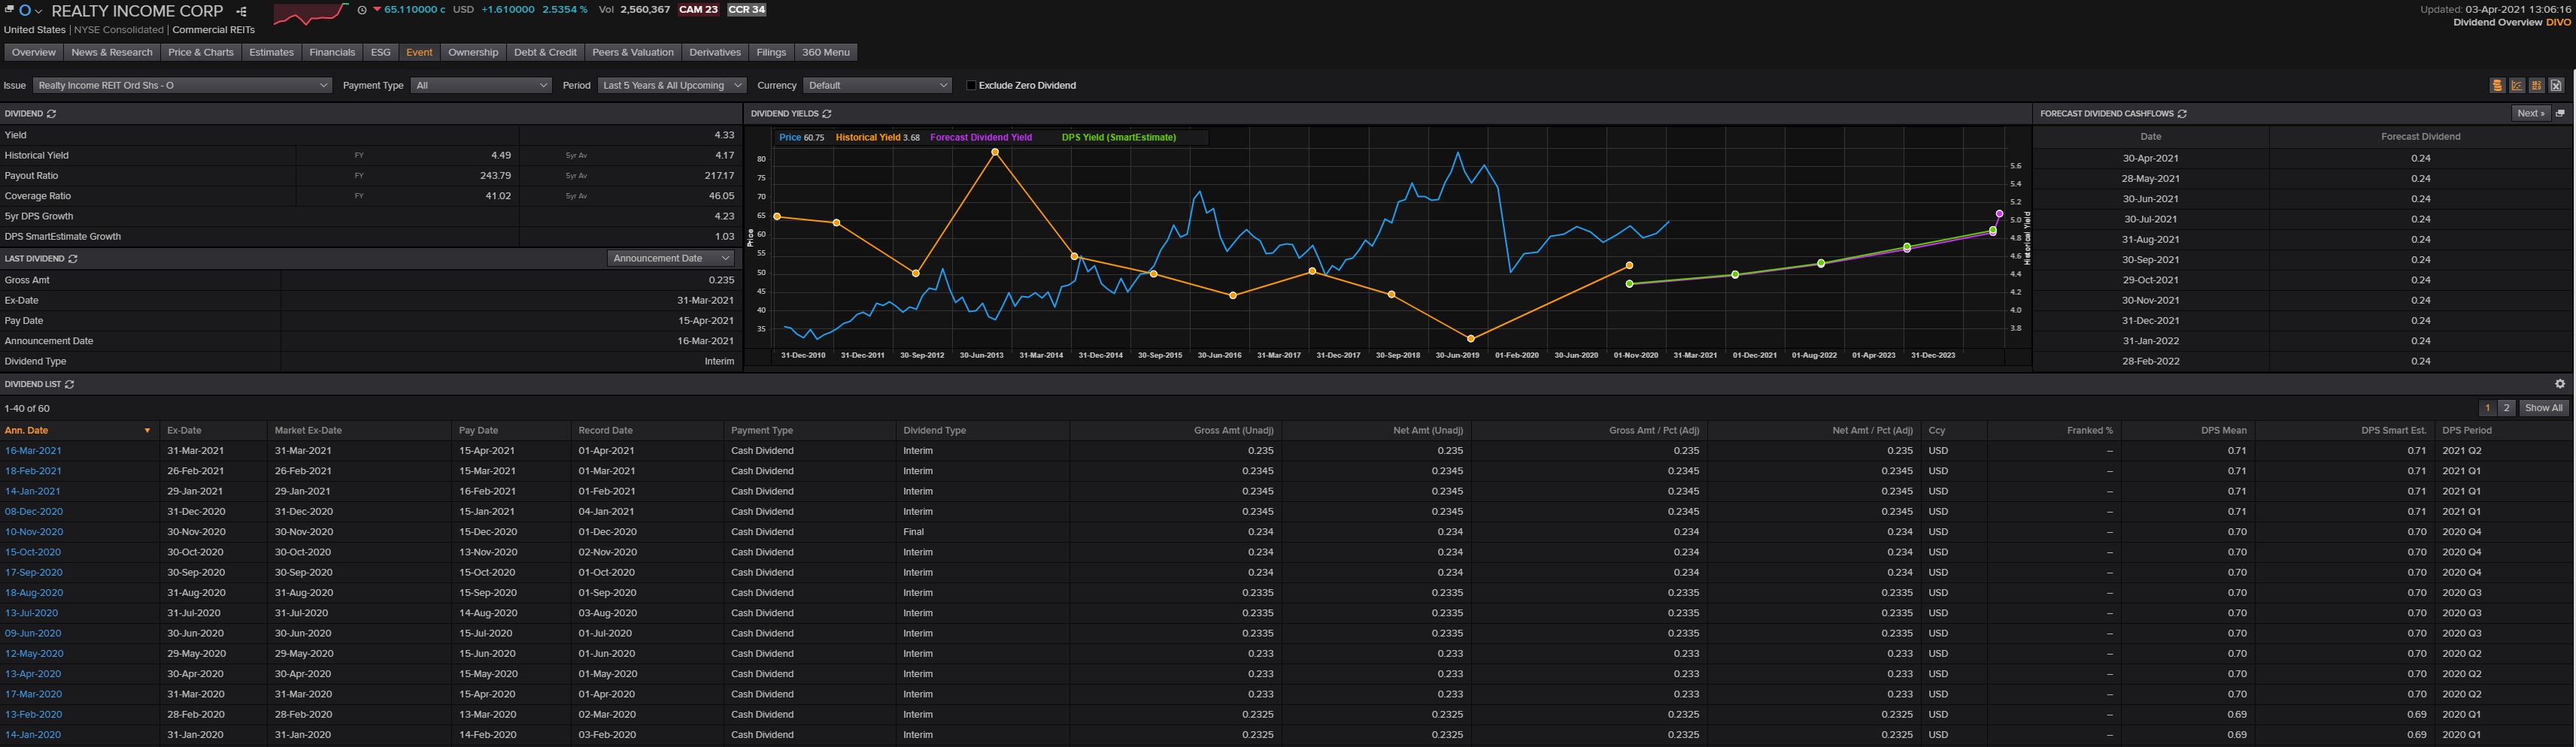Toggle Forecast Dividend Yield legend entry

[x=980, y=138]
